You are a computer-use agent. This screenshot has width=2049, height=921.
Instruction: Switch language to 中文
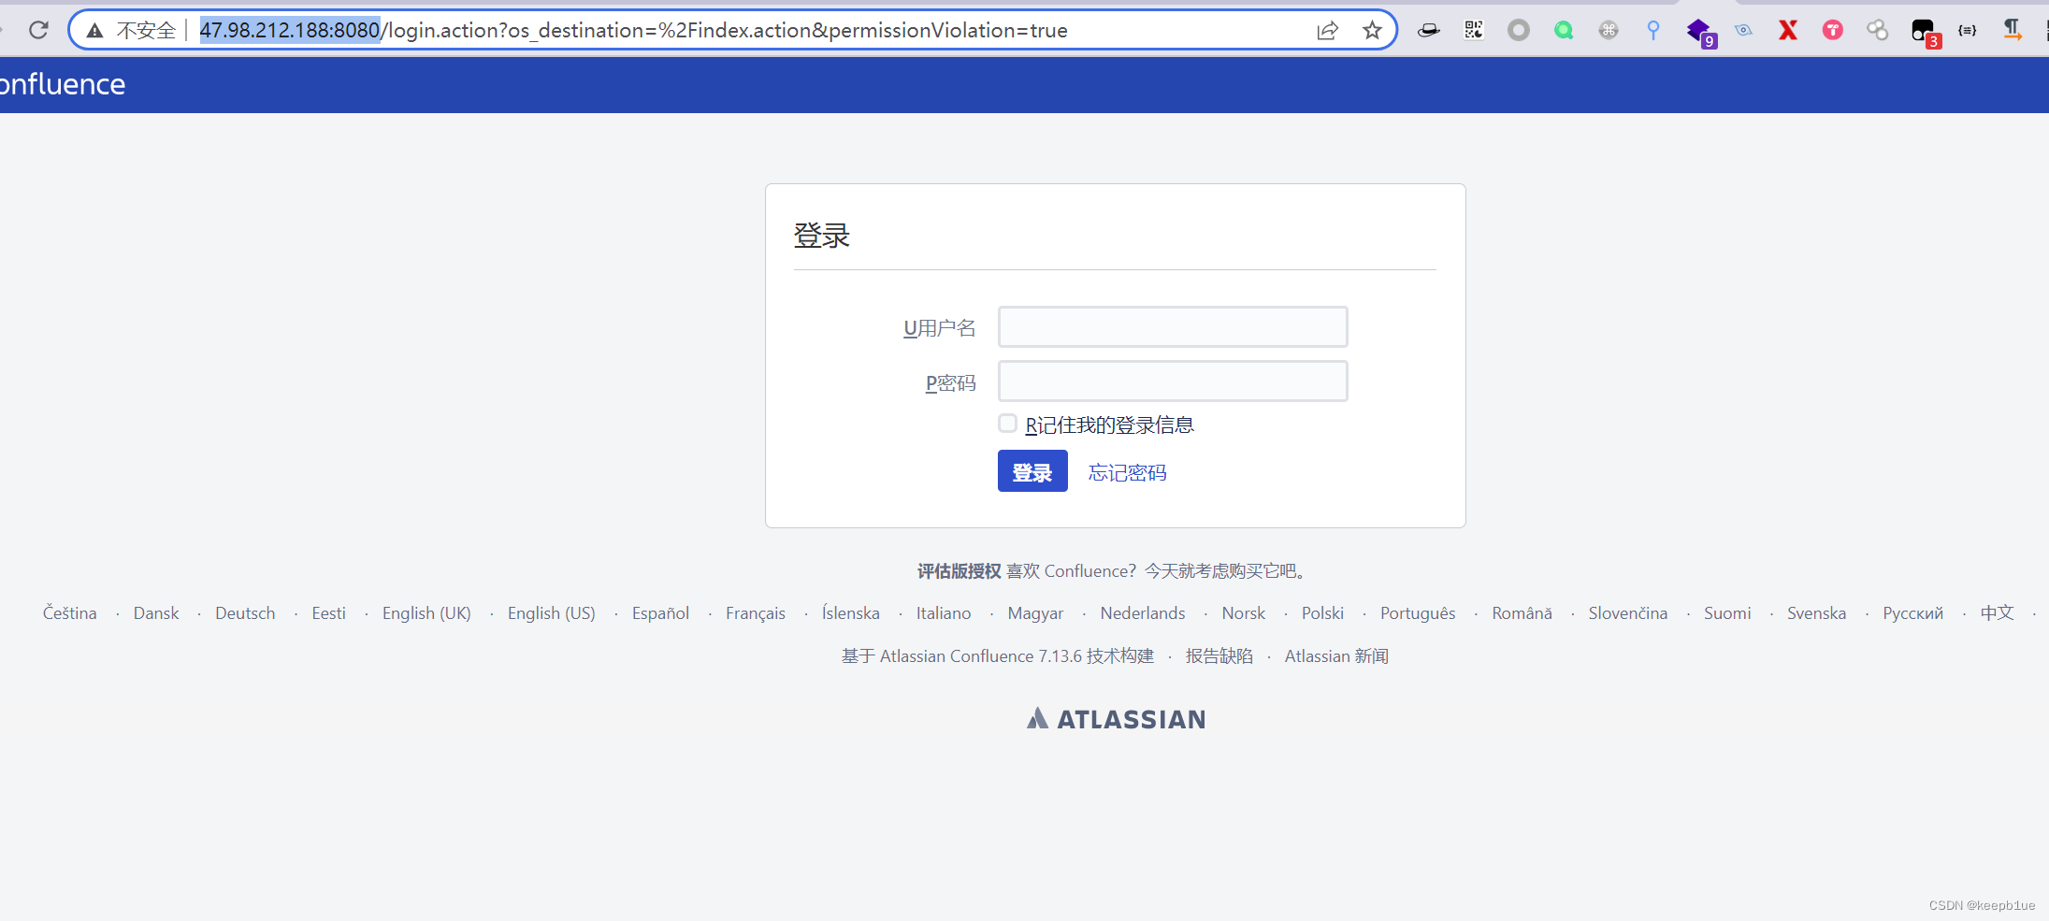click(x=1998, y=612)
